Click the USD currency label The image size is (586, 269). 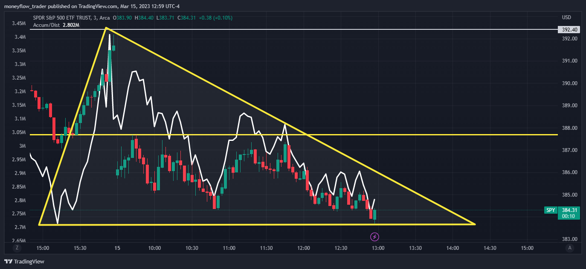(566, 17)
